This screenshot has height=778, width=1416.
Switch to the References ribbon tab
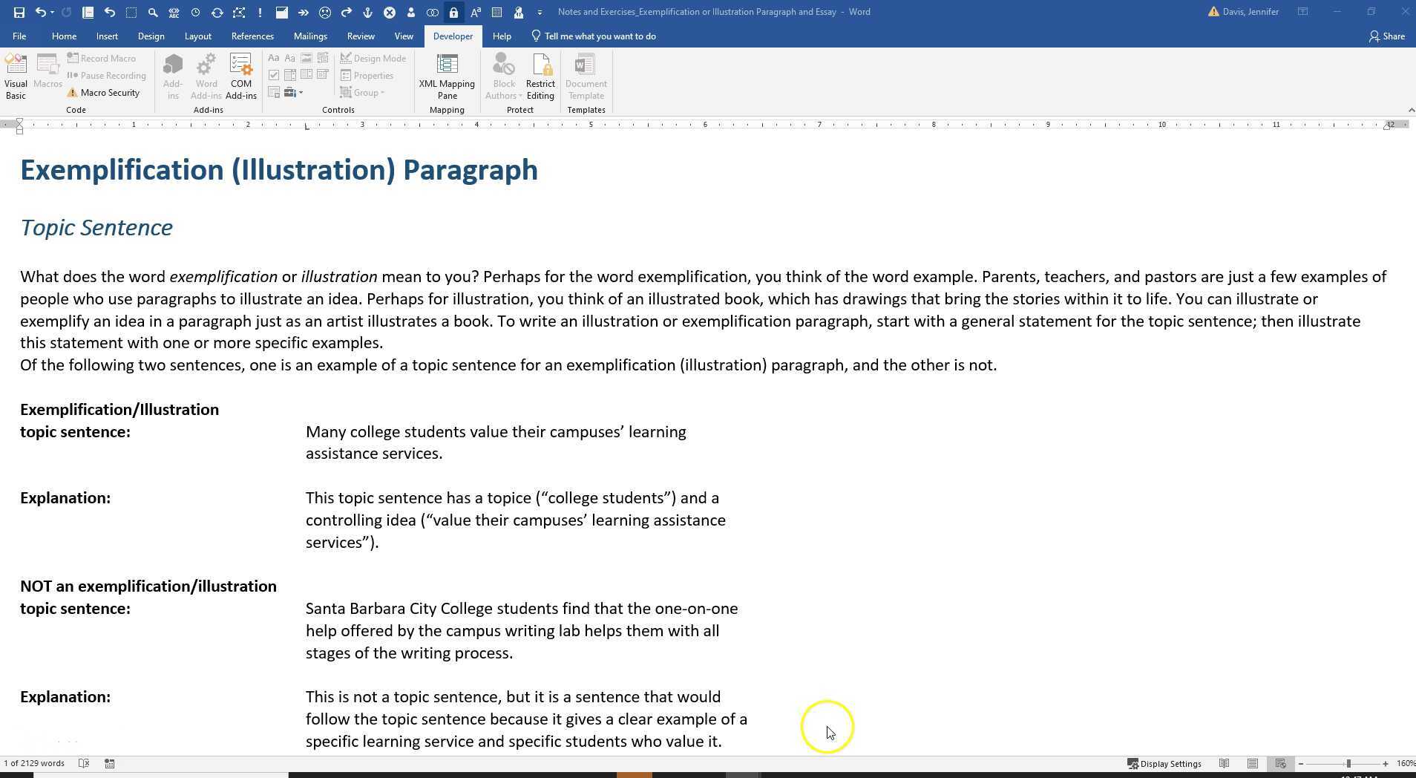pyautogui.click(x=252, y=36)
